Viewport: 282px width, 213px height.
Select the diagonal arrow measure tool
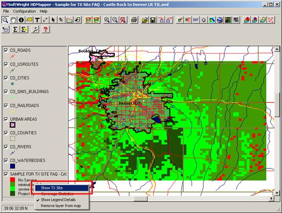[45, 20]
